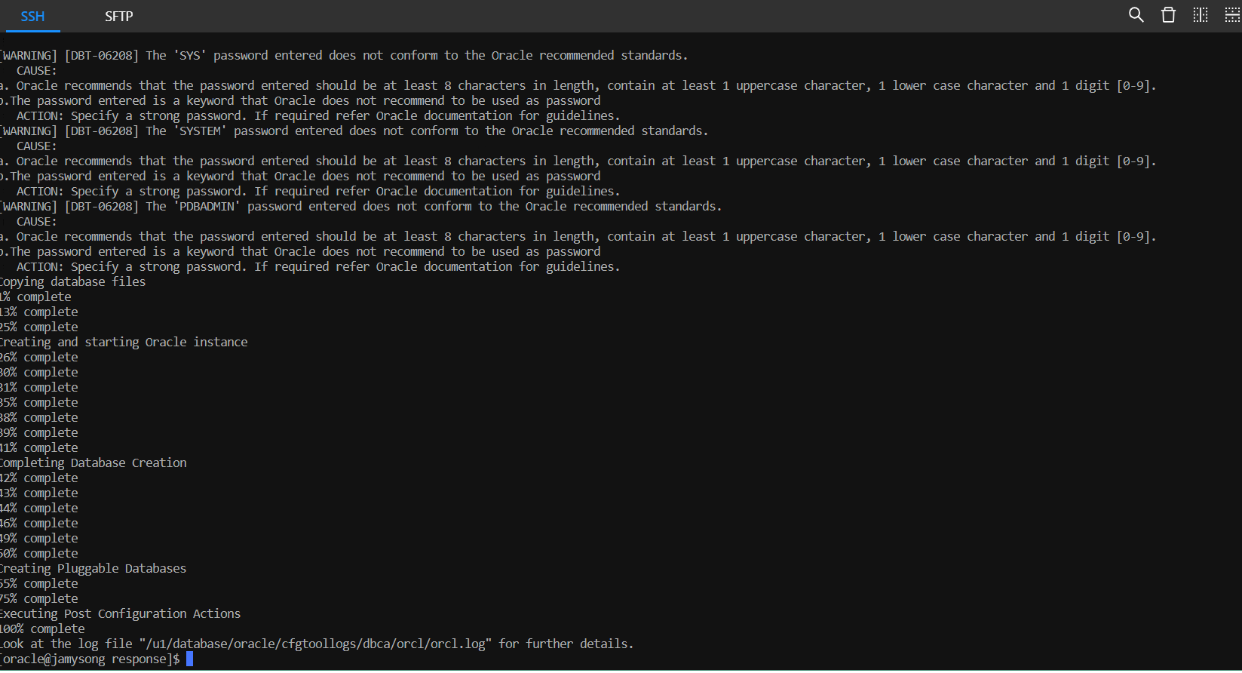Click the '100% complete' line
The height and width of the screenshot is (673, 1242).
click(42, 628)
